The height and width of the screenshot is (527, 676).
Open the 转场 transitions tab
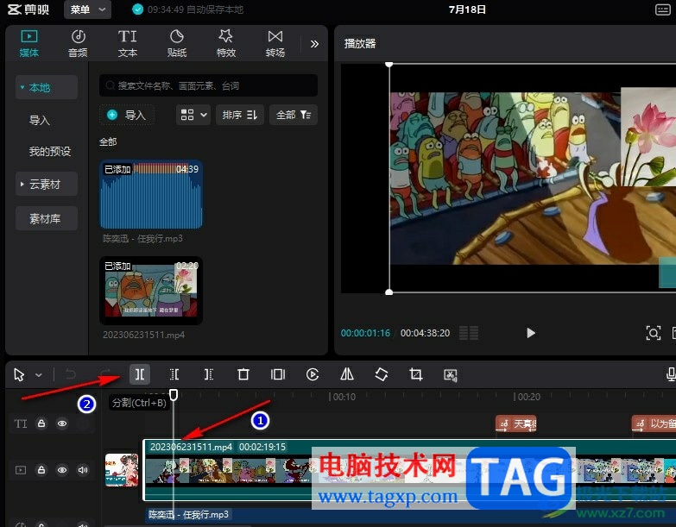[275, 43]
